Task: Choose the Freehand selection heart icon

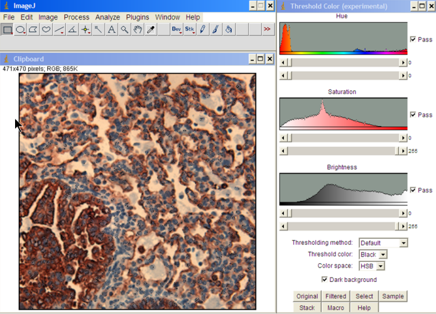Action: 46,30
